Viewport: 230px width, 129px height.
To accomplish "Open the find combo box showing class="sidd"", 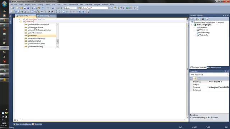I will point(107,8).
